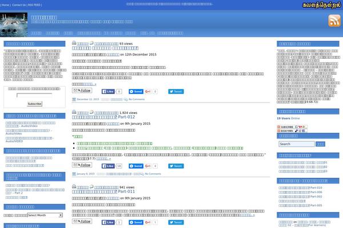Open the orange RSS feed icon in header

[x=334, y=21]
